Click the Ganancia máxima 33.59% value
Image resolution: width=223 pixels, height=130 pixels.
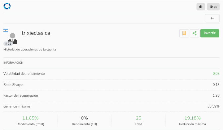pos(213,106)
